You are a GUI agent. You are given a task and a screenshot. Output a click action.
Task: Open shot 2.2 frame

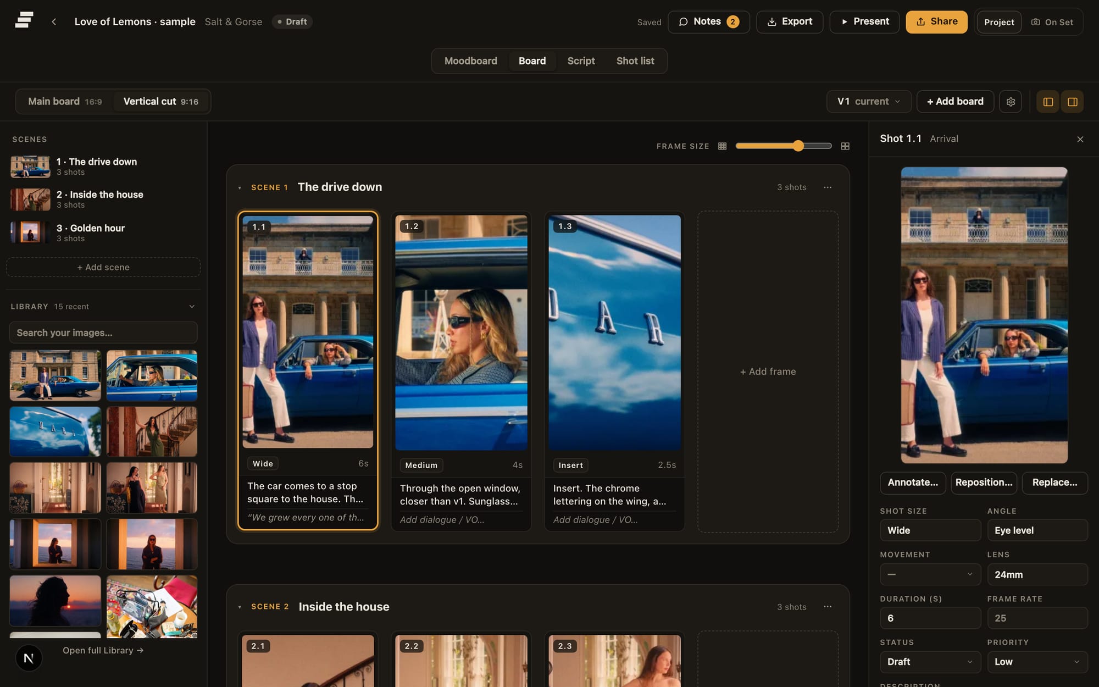(461, 661)
